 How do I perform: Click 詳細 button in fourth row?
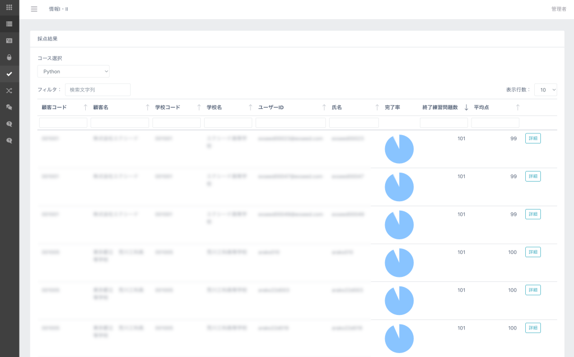coord(533,252)
